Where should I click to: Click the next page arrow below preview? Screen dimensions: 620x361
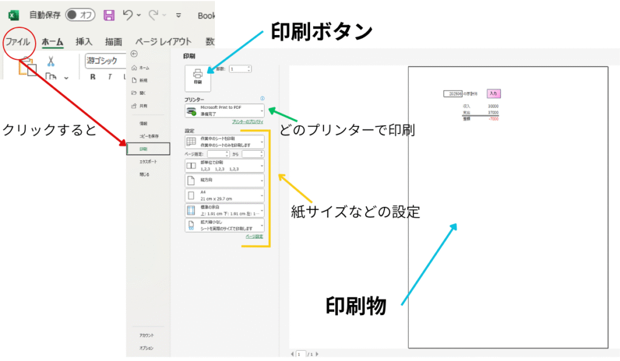pos(317,354)
